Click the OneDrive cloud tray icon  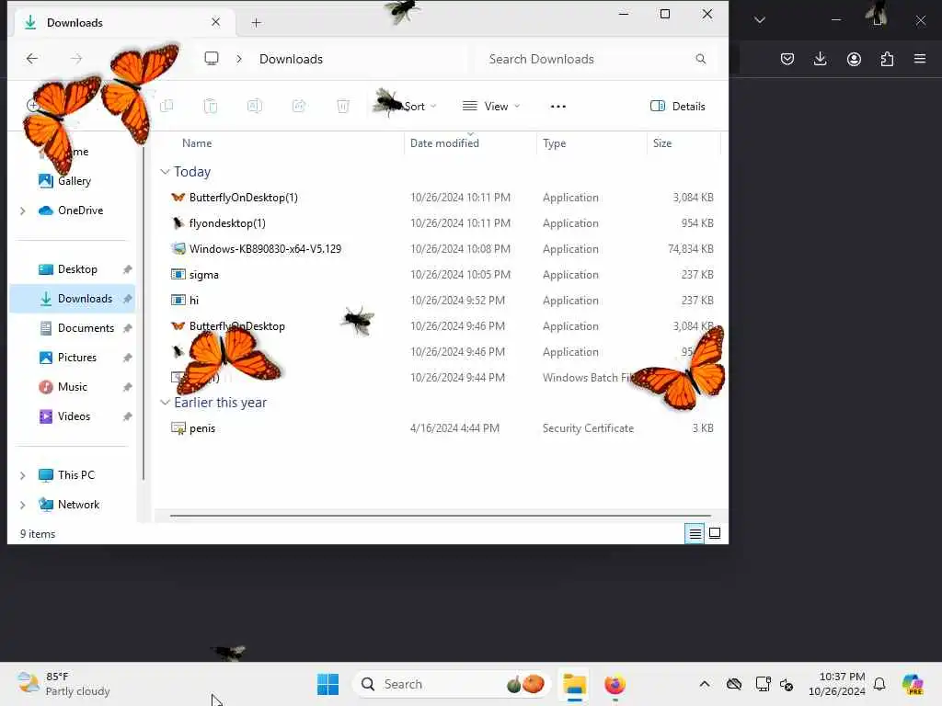pos(733,684)
